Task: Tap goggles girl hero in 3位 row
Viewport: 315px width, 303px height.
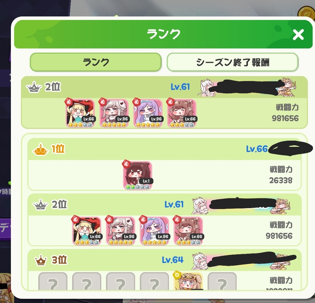Action: pyautogui.click(x=188, y=281)
